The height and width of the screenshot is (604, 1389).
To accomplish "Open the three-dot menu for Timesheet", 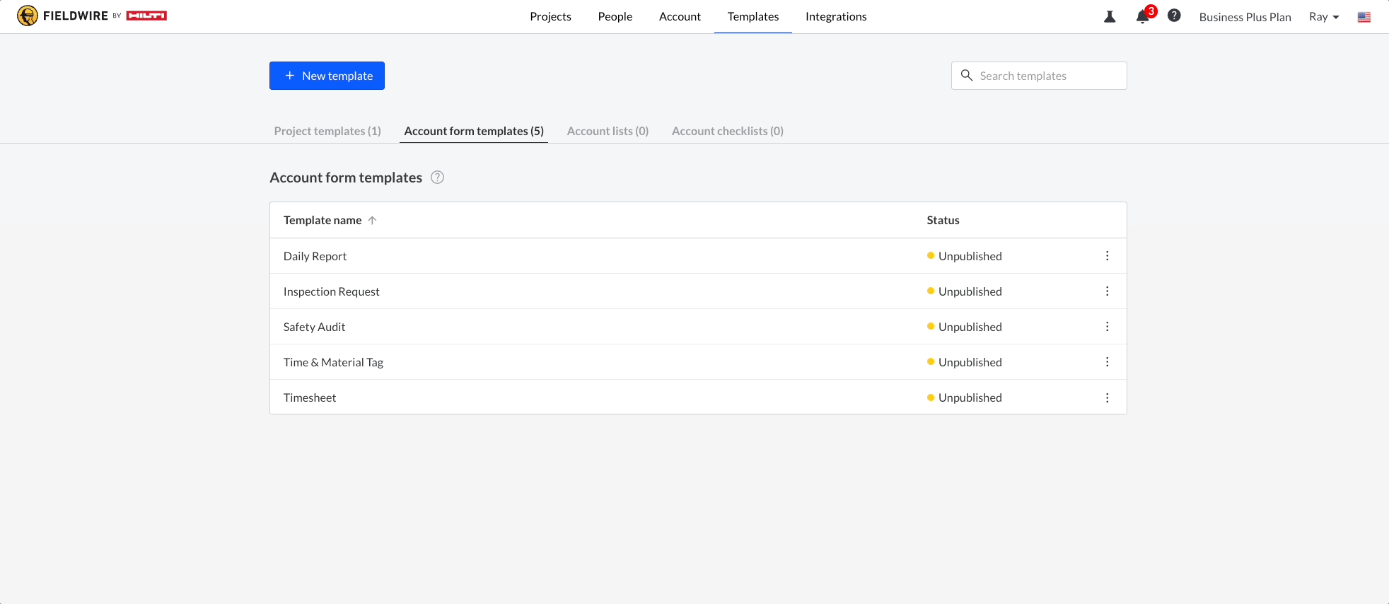I will point(1108,397).
